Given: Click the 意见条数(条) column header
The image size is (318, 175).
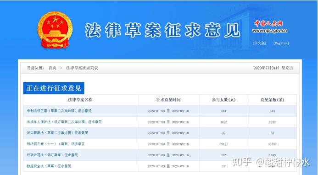Looking at the screenshot, I should [x=273, y=100].
